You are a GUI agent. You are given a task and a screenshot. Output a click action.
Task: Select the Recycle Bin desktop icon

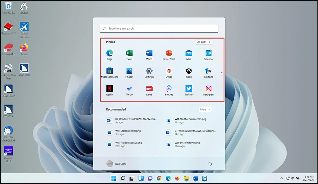[x=8, y=8]
